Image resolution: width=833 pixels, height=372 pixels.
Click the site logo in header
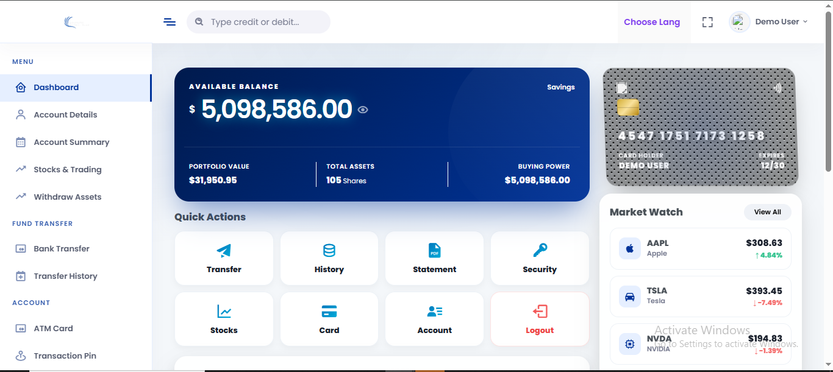[77, 22]
